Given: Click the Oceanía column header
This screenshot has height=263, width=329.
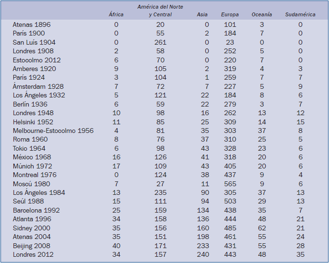Looking at the screenshot, I should point(262,14).
